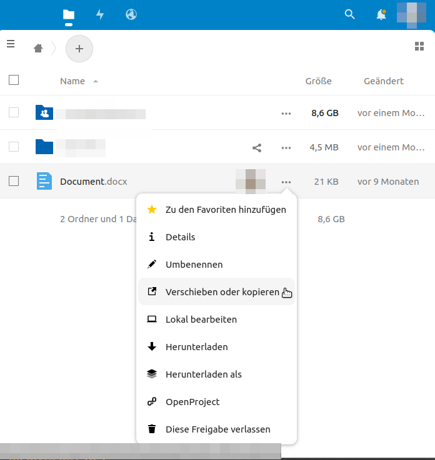Sort by Name column header
435x460 pixels.
pos(72,81)
